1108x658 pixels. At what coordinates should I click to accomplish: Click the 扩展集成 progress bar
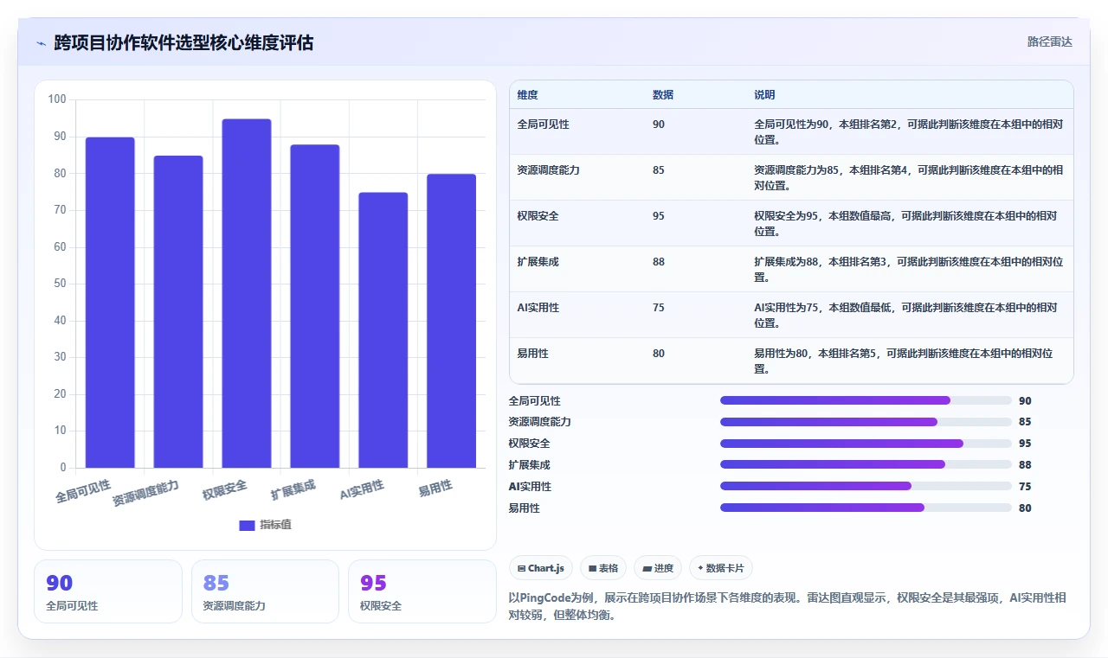866,465
